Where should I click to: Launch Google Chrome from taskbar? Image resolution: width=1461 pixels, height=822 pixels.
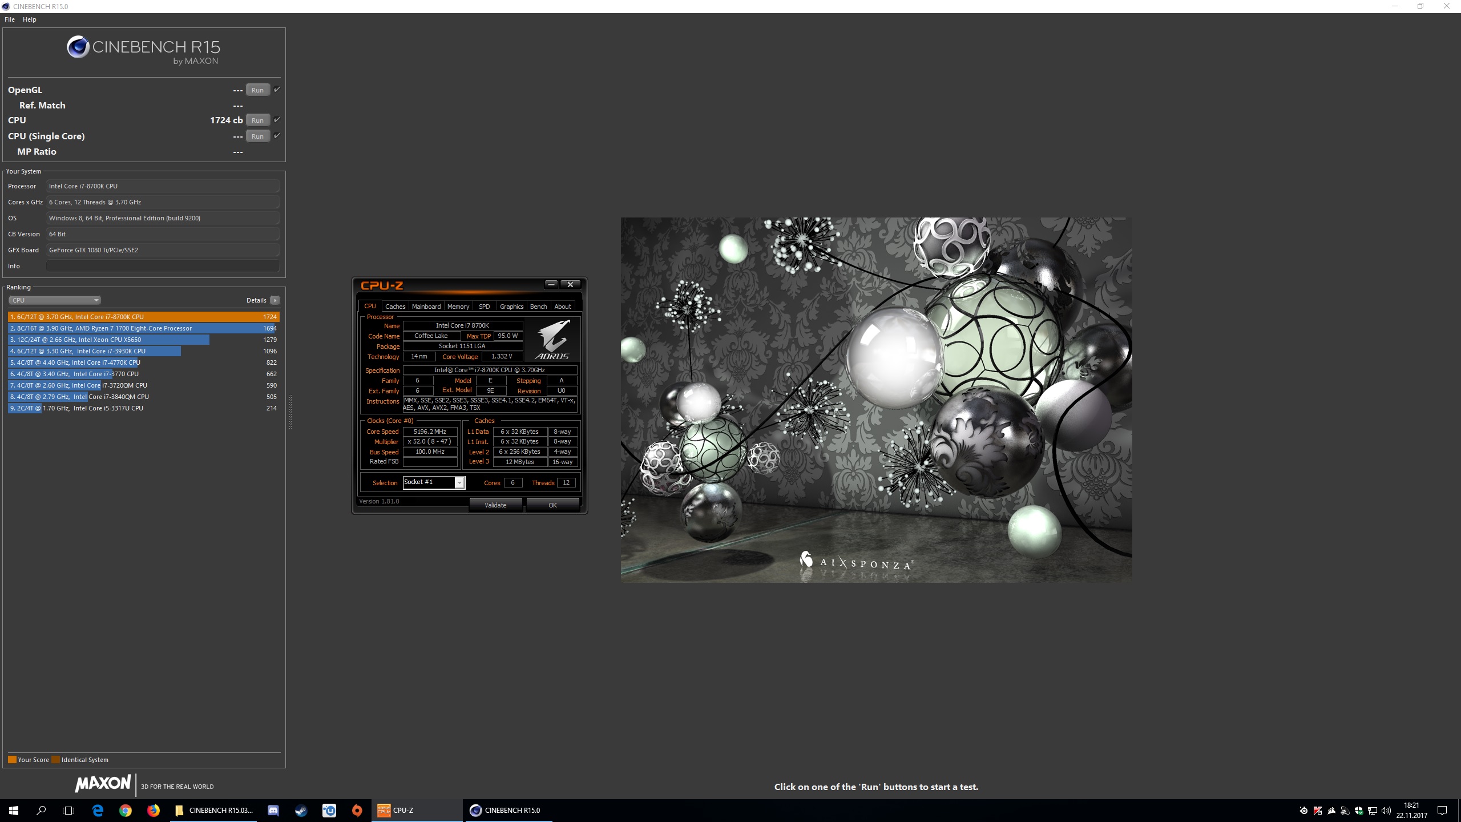coord(126,811)
